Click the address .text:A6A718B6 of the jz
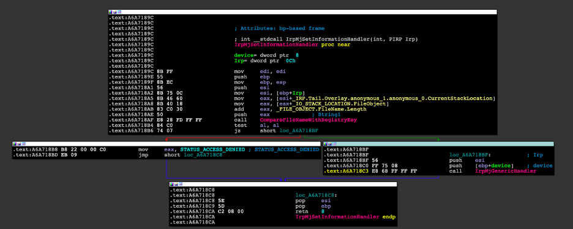 pyautogui.click(x=132, y=131)
